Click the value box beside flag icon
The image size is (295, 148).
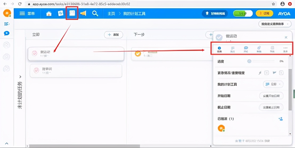tap(281, 73)
